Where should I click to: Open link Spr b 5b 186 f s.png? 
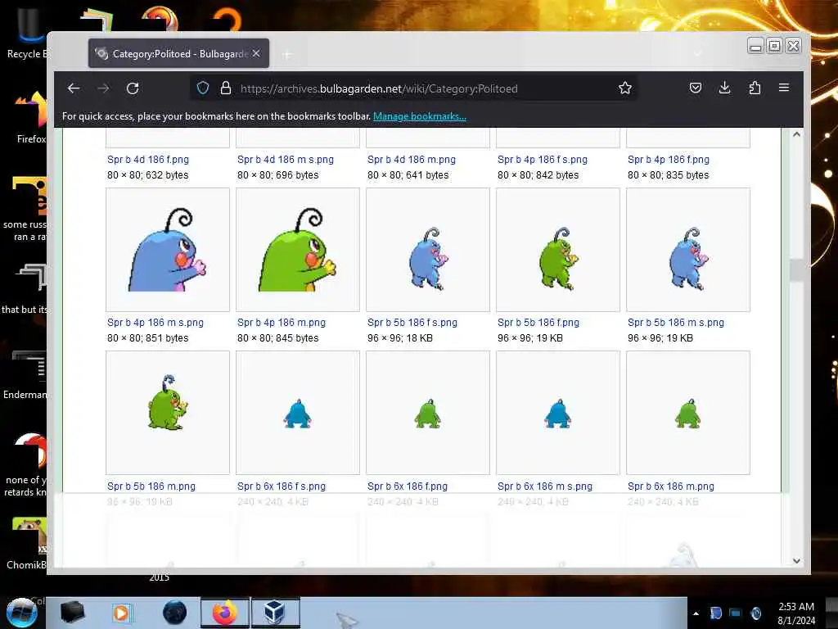point(412,323)
